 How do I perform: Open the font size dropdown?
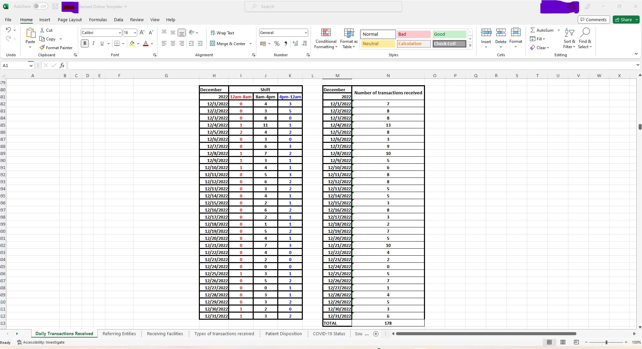pos(135,33)
